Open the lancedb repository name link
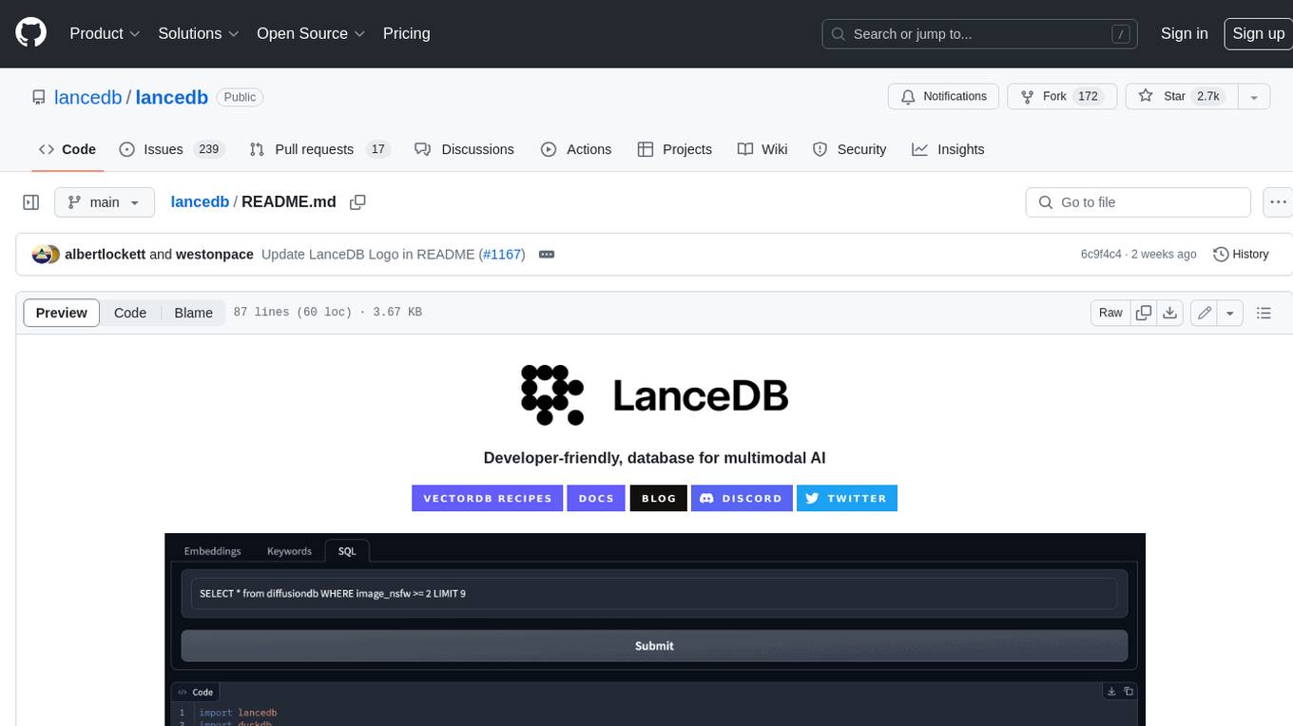Screen dimensions: 1293x726 [172, 97]
